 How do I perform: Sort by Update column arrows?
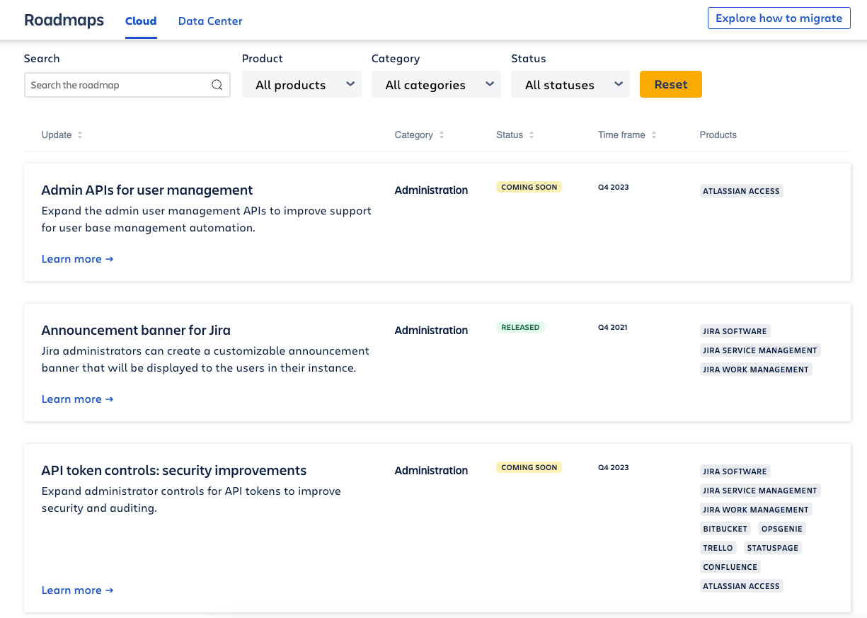80,135
